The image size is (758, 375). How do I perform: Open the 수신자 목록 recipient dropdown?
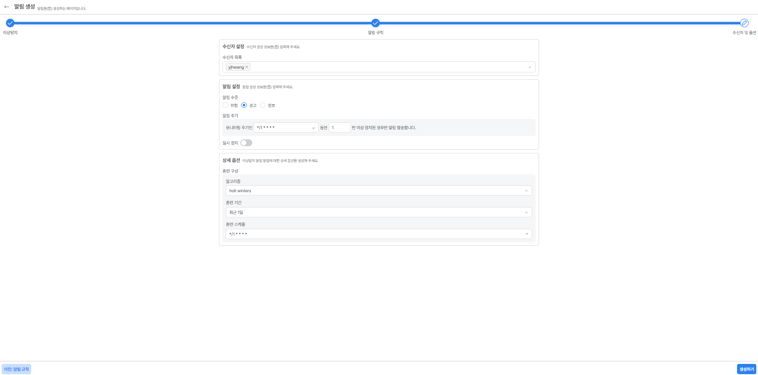point(379,67)
